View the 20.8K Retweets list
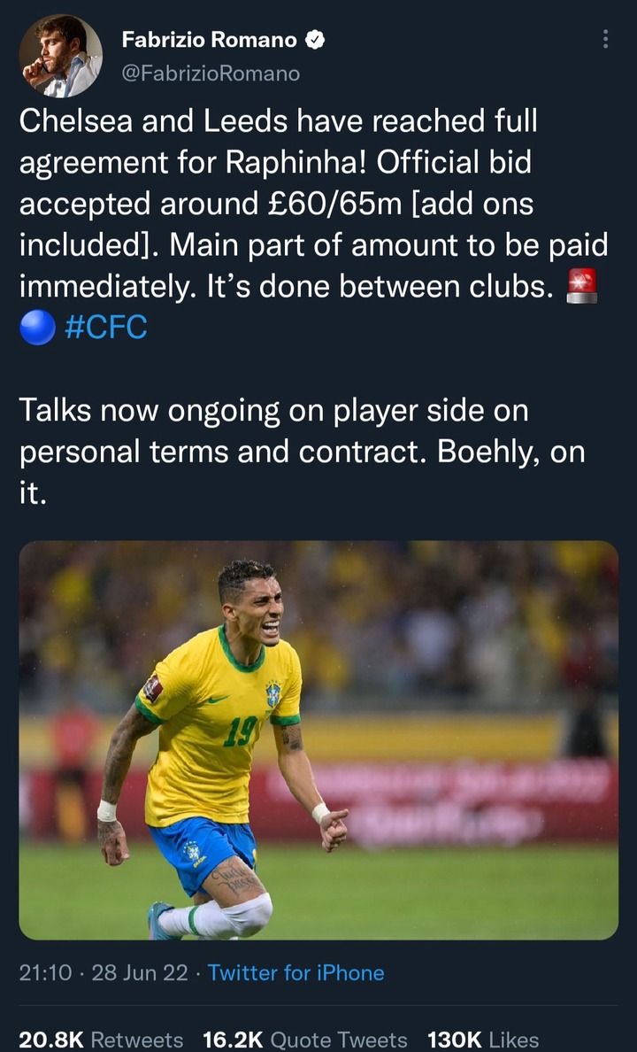The height and width of the screenshot is (1052, 637). point(101,1040)
